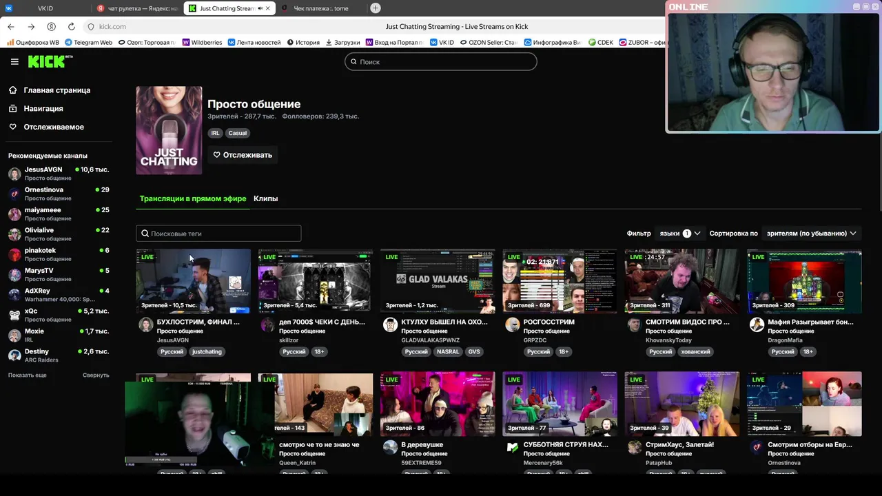
Task: Open the sort dropdown зрителям (по убыванию)
Action: [811, 234]
